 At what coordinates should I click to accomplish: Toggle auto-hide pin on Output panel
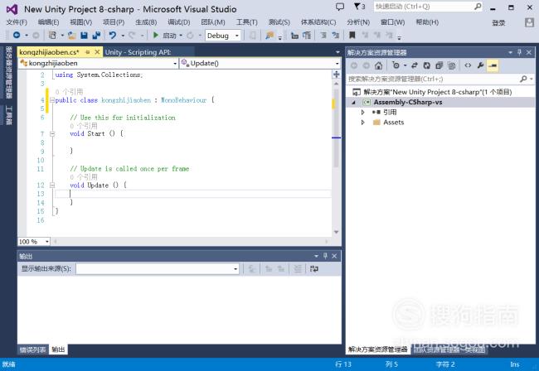click(325, 256)
